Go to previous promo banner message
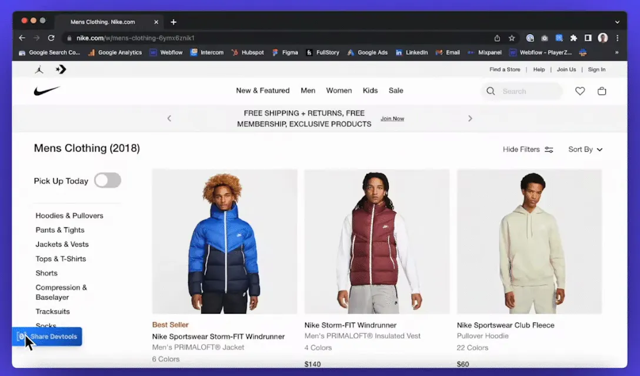 click(x=169, y=118)
